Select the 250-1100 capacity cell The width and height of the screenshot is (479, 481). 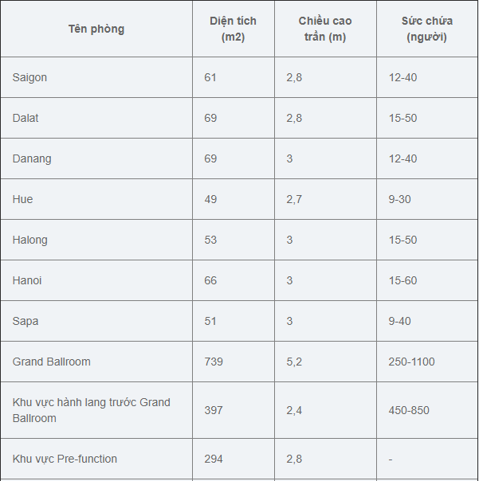[x=412, y=362]
